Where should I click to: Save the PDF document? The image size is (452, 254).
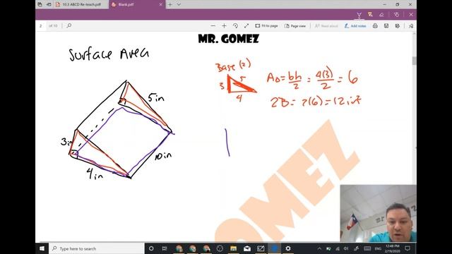(386, 26)
